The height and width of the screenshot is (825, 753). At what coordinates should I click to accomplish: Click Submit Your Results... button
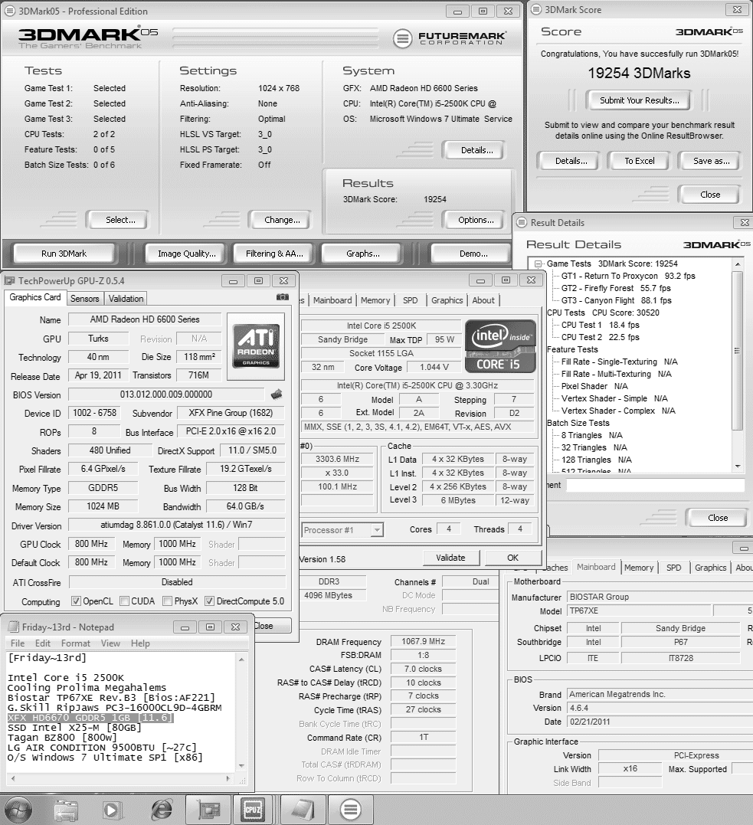(640, 100)
